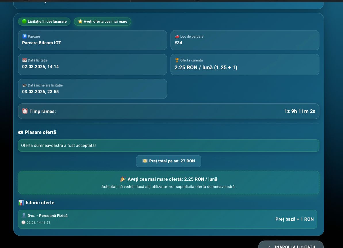The image size is (343, 248).
Task: Click the Preț total pe an: 27 RON pill
Action: pyautogui.click(x=168, y=161)
